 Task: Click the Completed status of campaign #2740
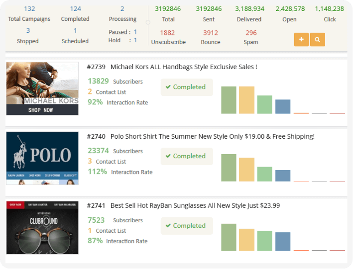coord(187,156)
